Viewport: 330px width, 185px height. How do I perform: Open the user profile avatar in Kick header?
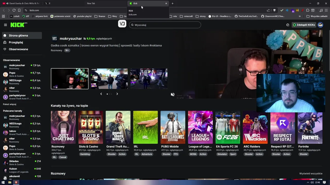[x=320, y=25]
